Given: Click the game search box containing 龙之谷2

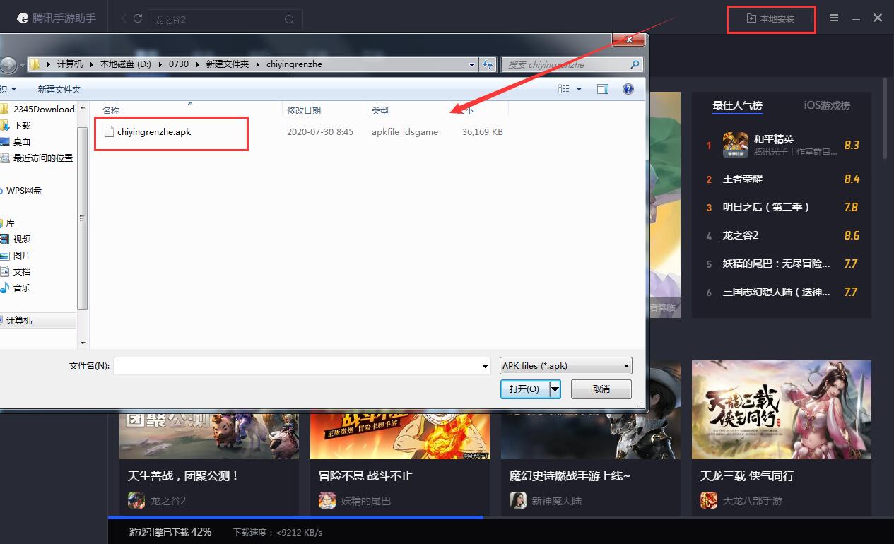Looking at the screenshot, I should [225, 20].
